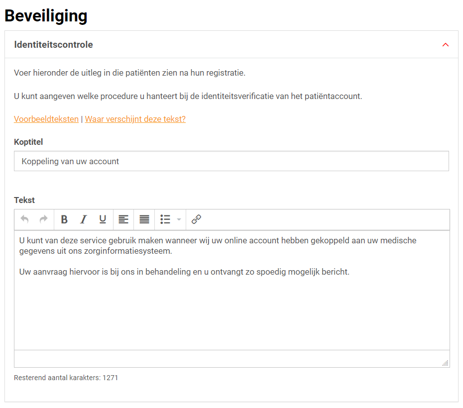Click the paragraph starting 'U kunt van deze service'
The width and height of the screenshot is (463, 408).
[x=218, y=245]
